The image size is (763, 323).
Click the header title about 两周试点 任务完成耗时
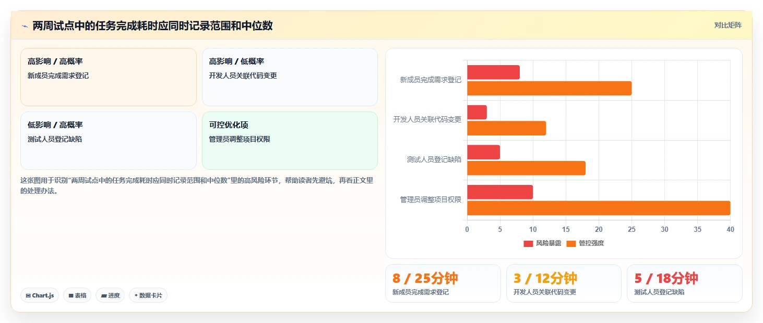(x=152, y=26)
